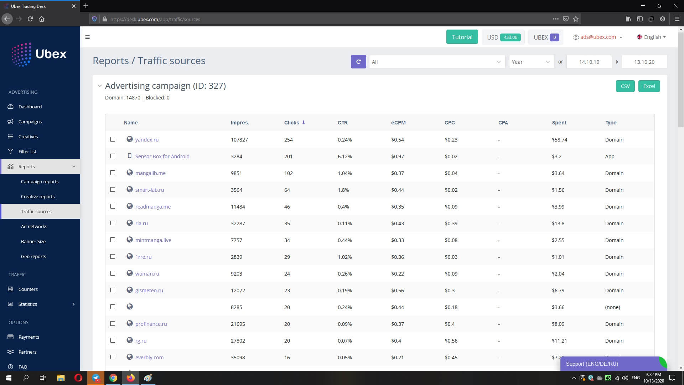The image size is (684, 385).
Task: Select the smart-lab.ru checkbox
Action: pyautogui.click(x=113, y=190)
